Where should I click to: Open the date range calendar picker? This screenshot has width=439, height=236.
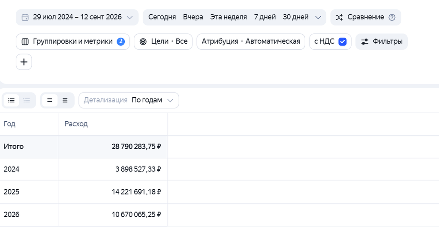tap(25, 17)
